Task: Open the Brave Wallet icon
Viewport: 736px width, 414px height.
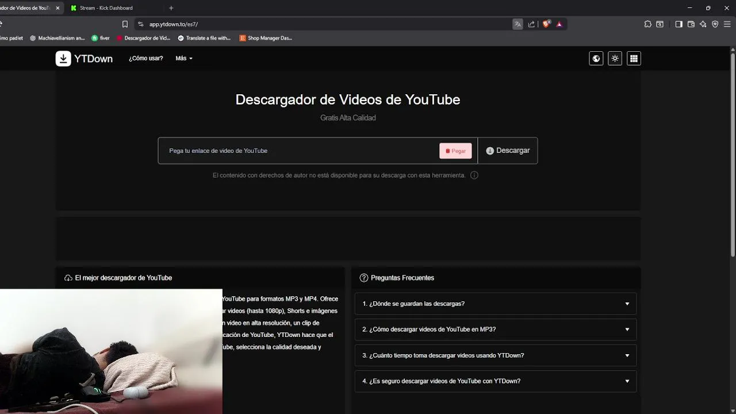Action: 691,24
